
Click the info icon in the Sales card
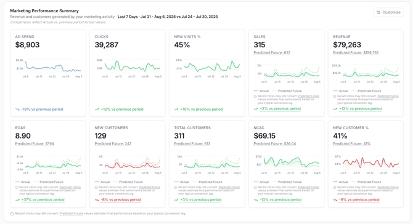[255, 97]
